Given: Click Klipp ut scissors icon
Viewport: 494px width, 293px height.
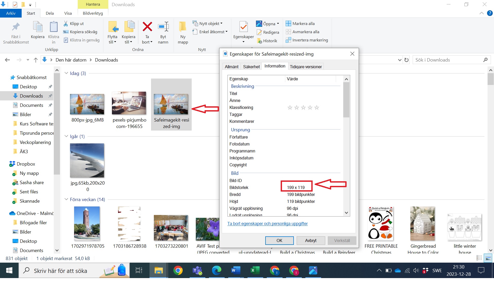Looking at the screenshot, I should [x=66, y=23].
